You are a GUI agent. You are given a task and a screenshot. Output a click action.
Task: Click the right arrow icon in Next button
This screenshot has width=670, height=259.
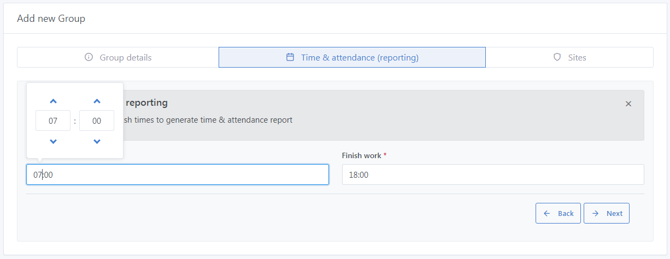(595, 213)
